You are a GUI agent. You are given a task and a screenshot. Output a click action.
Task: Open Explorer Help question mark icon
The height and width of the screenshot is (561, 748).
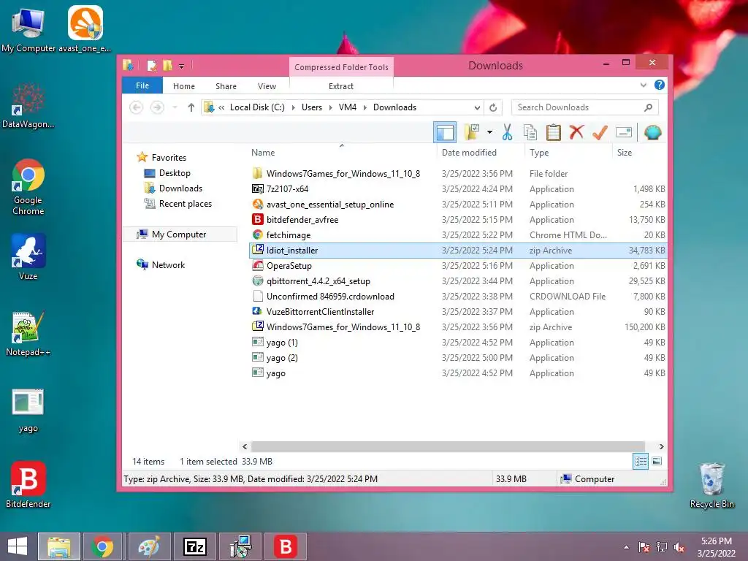tap(660, 85)
